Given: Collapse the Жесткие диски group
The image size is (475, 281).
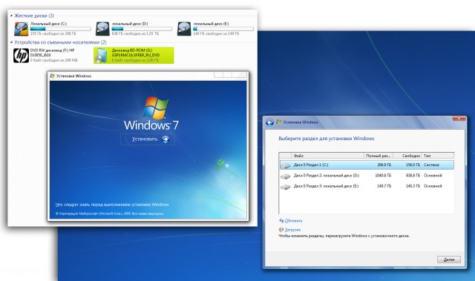Looking at the screenshot, I should (x=12, y=16).
